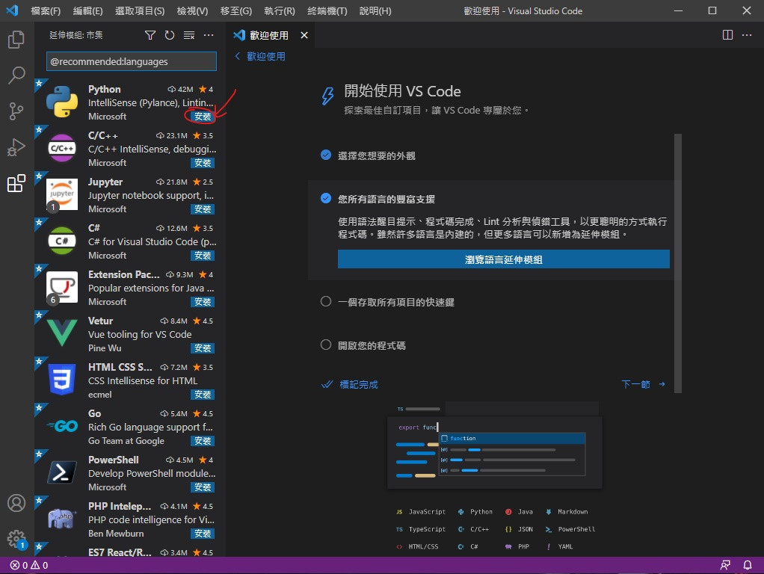Image resolution: width=764 pixels, height=574 pixels.
Task: Install the Python extension
Action: [x=202, y=117]
